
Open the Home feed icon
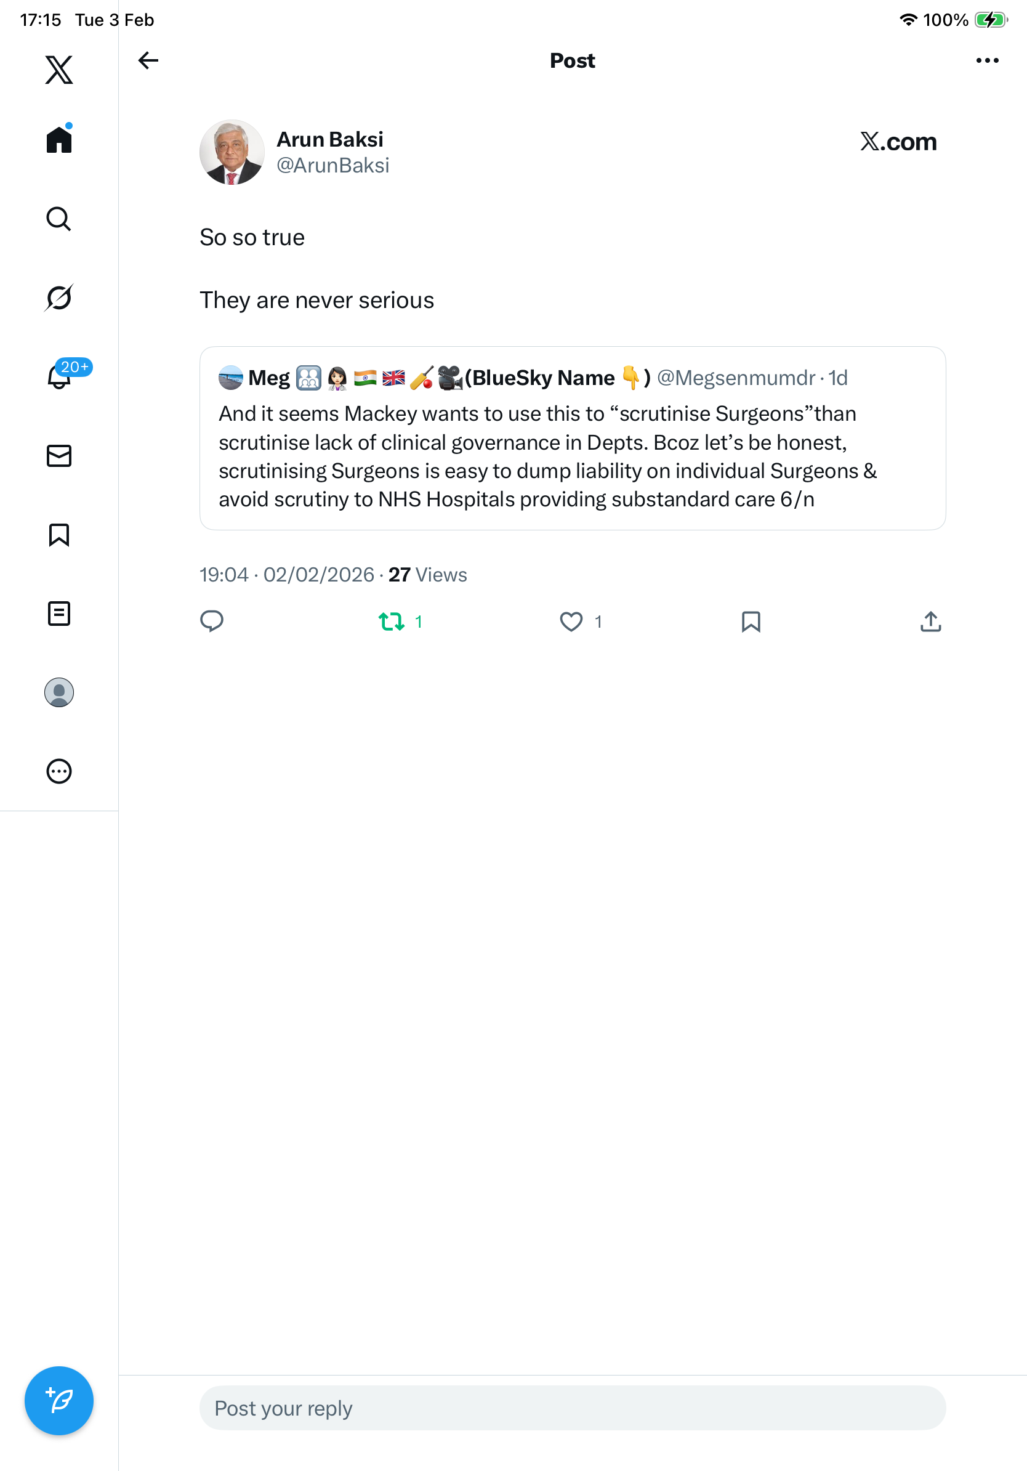(59, 139)
